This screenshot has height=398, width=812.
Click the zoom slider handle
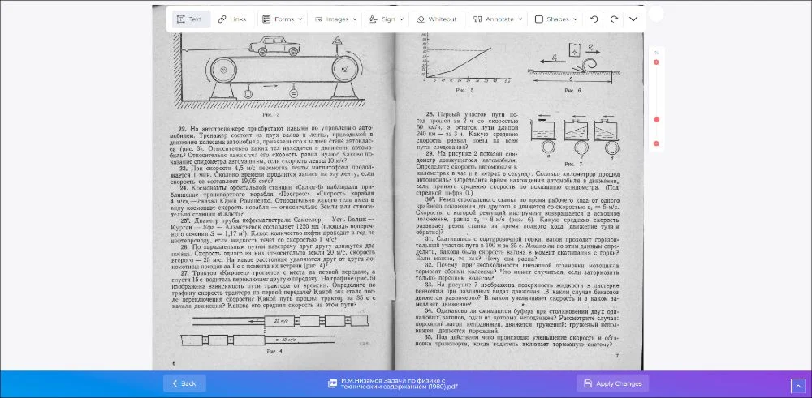(656, 119)
